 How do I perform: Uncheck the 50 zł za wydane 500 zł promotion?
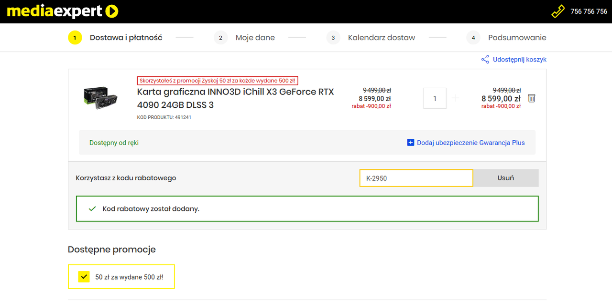[x=84, y=277]
